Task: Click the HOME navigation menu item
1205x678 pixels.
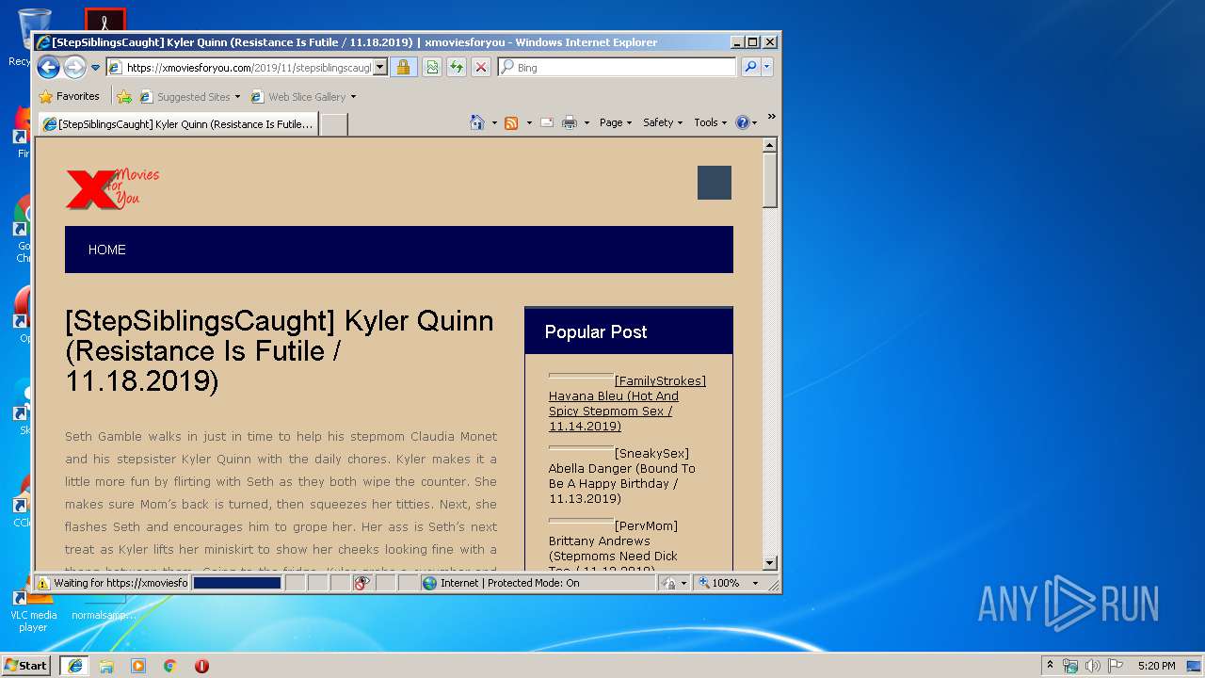Action: (106, 250)
